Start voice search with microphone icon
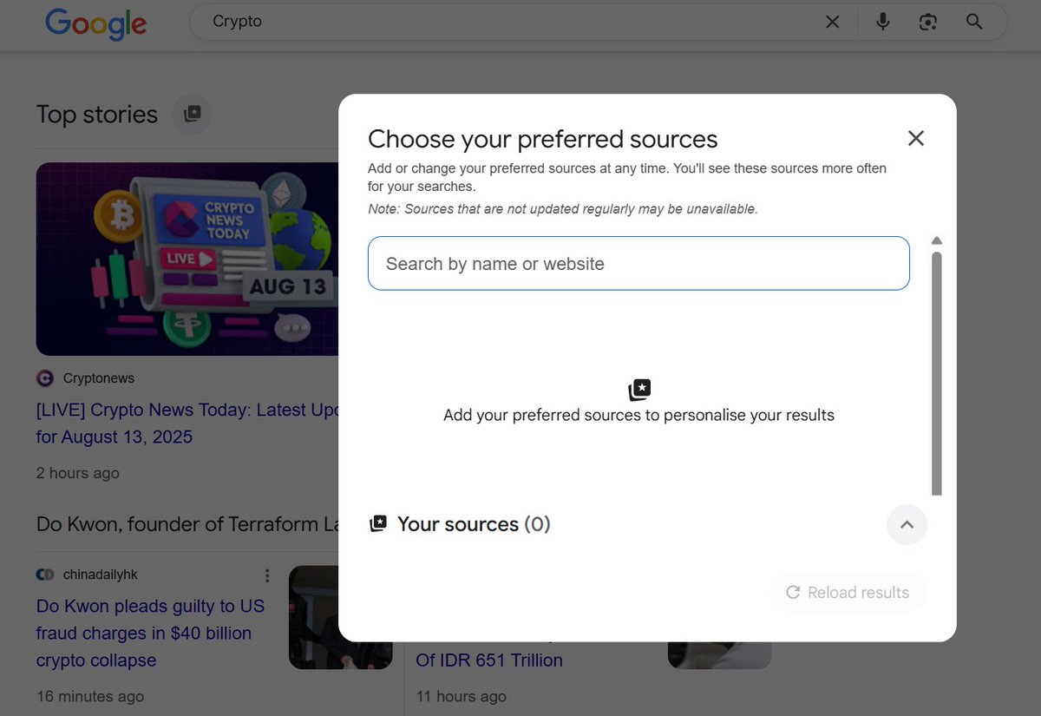 pos(882,22)
